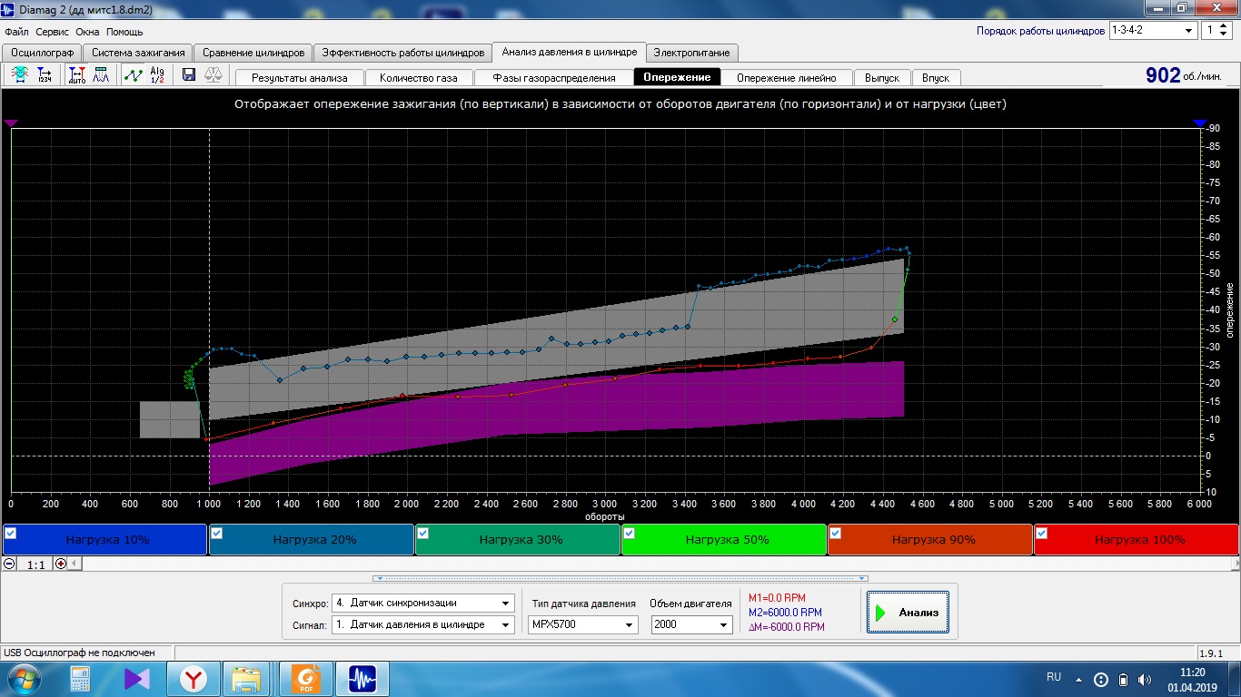Toggle Нагрузка 100% checkbox
This screenshot has width=1241, height=697.
click(1042, 534)
